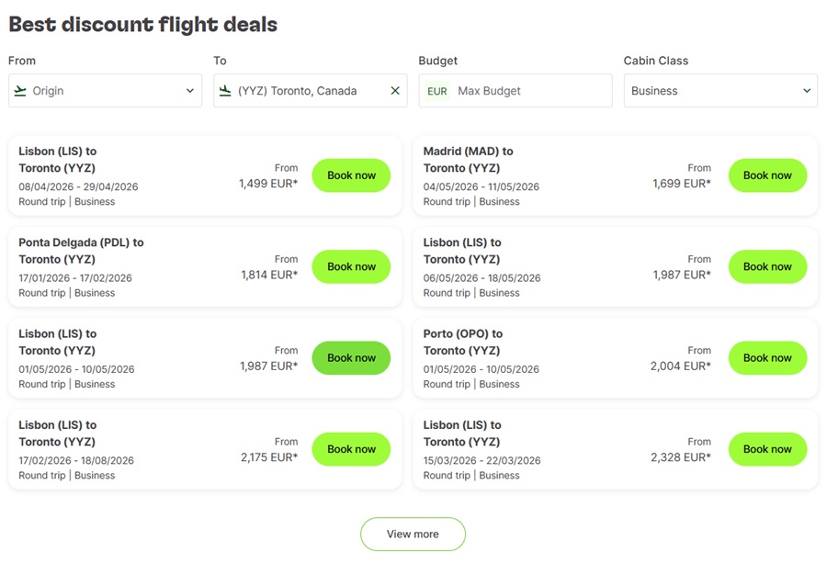Screen dimensions: 827x563
Task: Book the Lisbon flight for 2,175 EUR
Action: [x=351, y=449]
